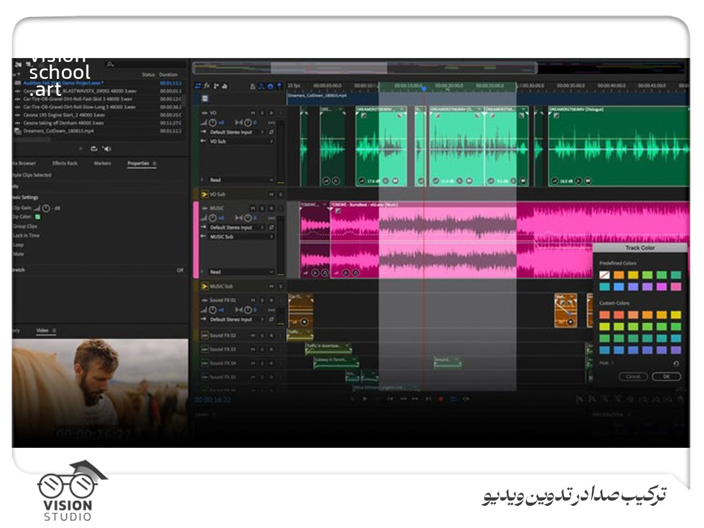704x528 pixels.
Task: Solo the MUSIC track
Action: (263, 209)
